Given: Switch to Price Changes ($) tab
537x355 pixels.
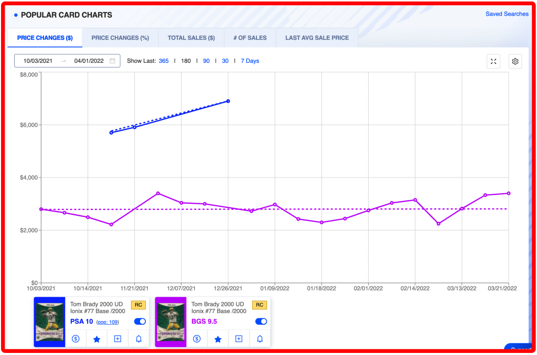Looking at the screenshot, I should coord(45,38).
